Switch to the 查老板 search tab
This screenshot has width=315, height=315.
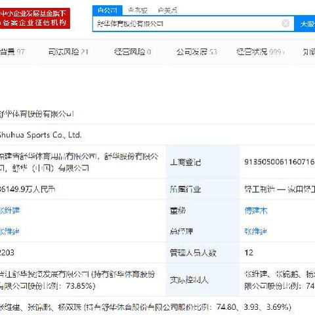tap(138, 10)
